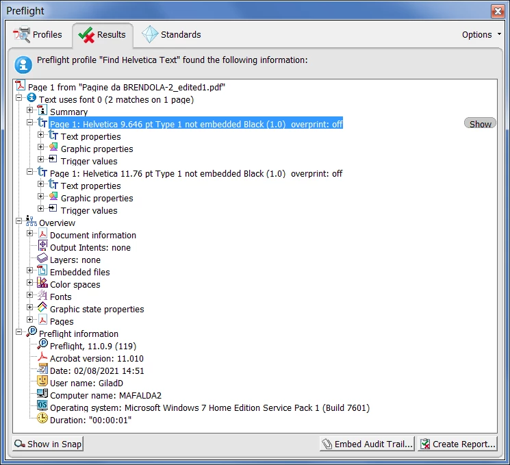
Task: Select 'Acrobat version: 11.010' row
Action: pos(97,359)
